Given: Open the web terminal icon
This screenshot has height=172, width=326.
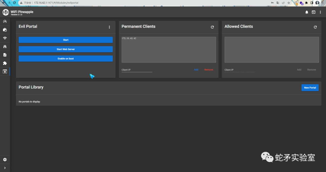Looking at the screenshot, I should [314, 12].
